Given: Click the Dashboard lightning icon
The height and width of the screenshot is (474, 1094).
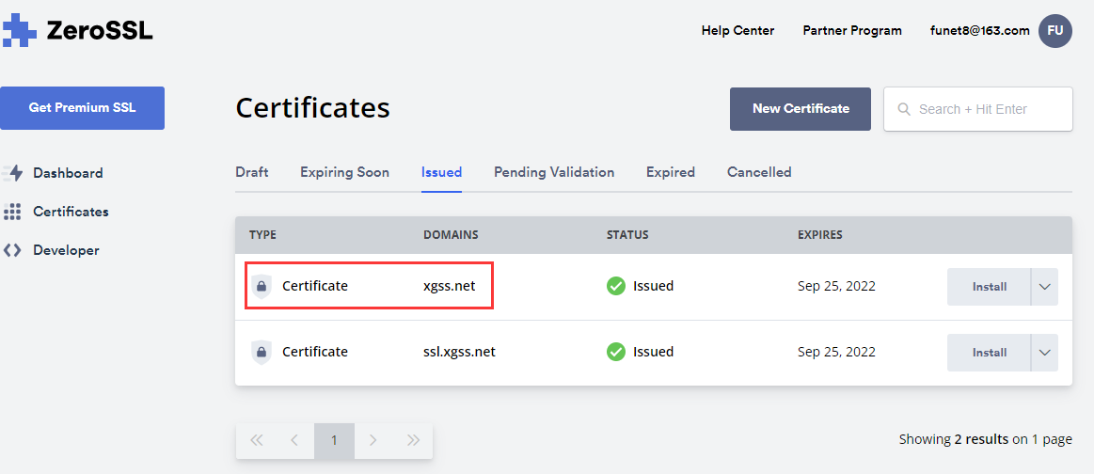Looking at the screenshot, I should [x=12, y=173].
